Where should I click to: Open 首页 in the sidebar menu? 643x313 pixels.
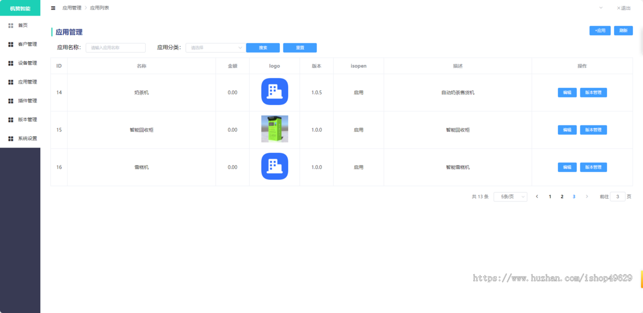pos(23,25)
